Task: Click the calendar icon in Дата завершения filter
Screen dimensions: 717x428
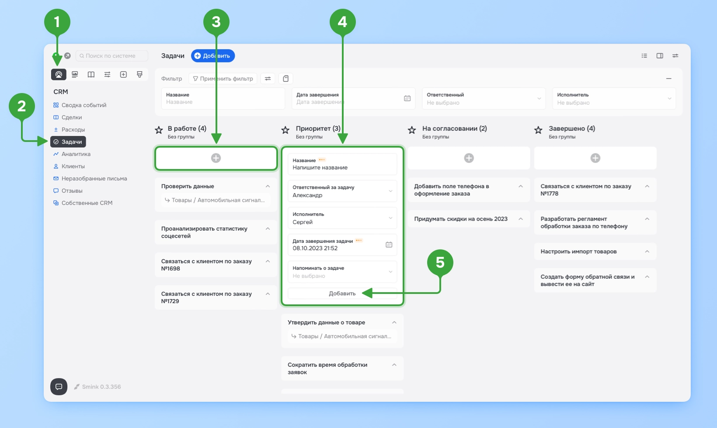Action: (x=407, y=98)
